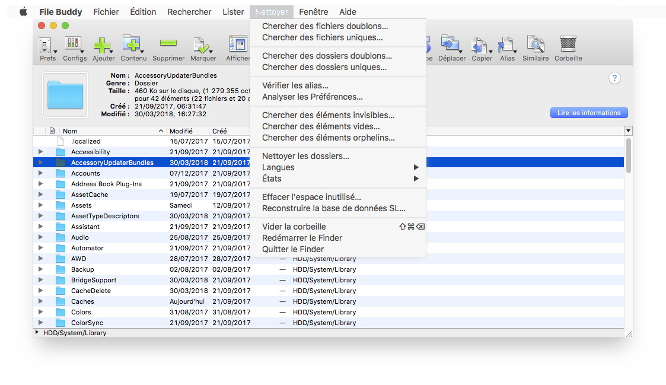The width and height of the screenshot is (666, 385).
Task: Expand the Colors folder row
Action: pyautogui.click(x=40, y=311)
